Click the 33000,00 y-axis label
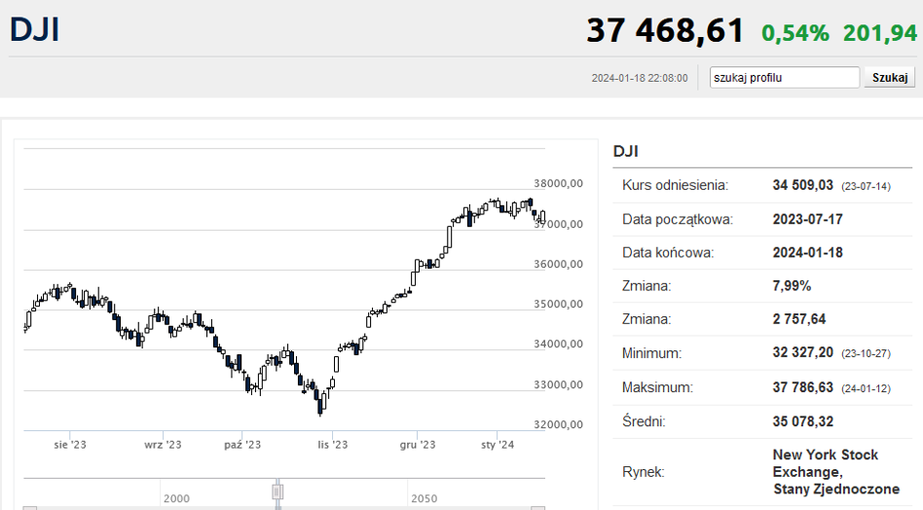Screen dimensions: 923x510 558,384
